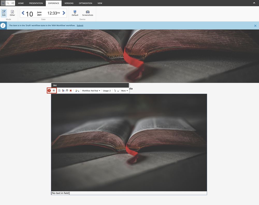This screenshot has width=259, height=205.
Task: Click the wrench tools icon in Bild toolbar
Action: point(54,91)
